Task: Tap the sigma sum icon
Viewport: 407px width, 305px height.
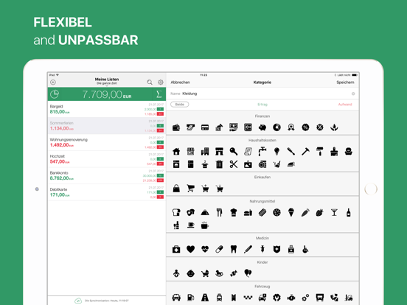Action: click(159, 94)
